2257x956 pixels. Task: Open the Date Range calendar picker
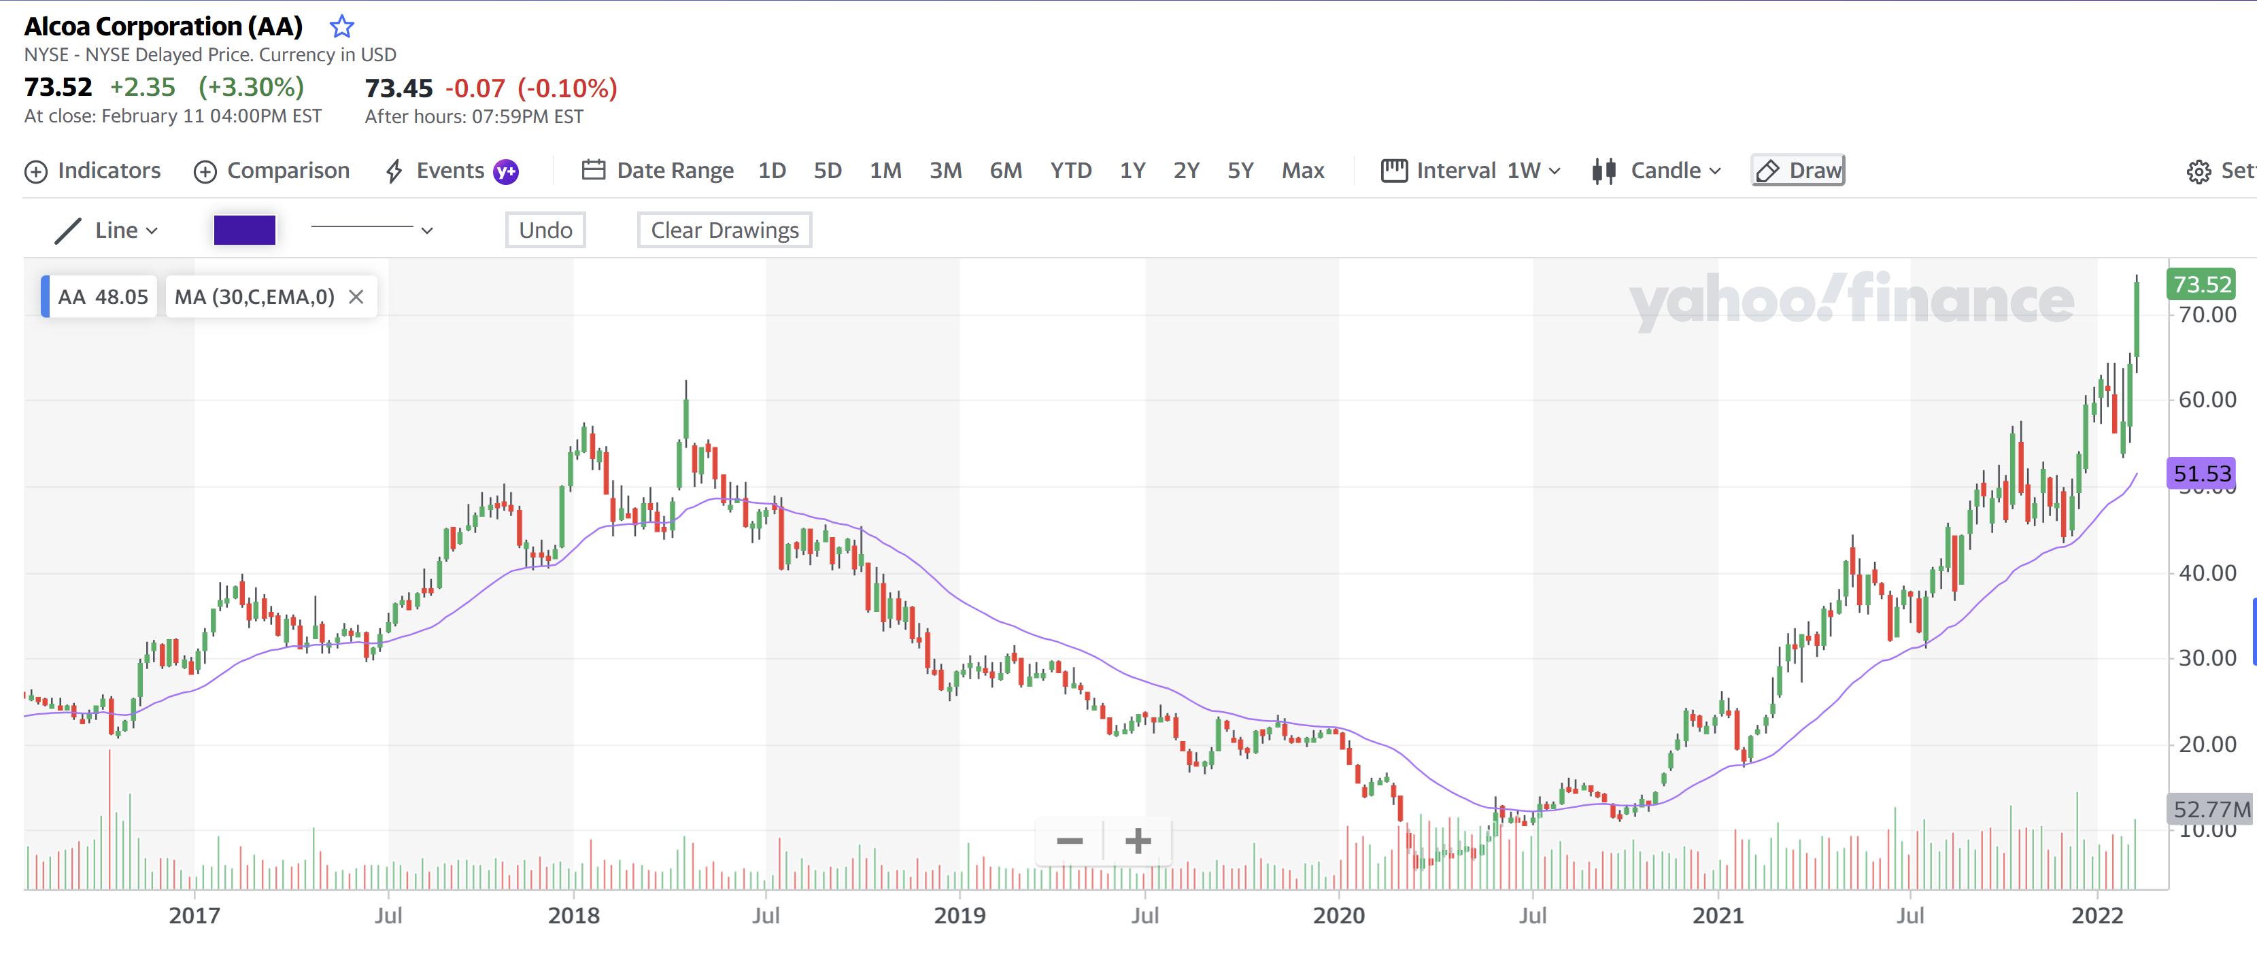pyautogui.click(x=658, y=171)
